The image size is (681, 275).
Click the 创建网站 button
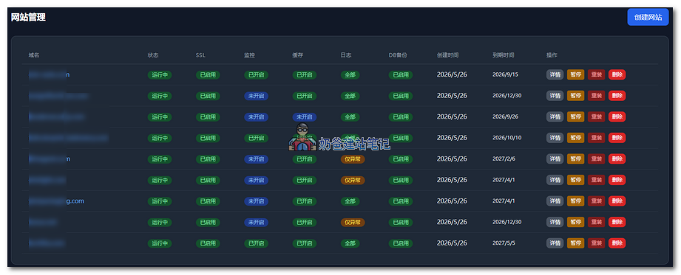[648, 17]
